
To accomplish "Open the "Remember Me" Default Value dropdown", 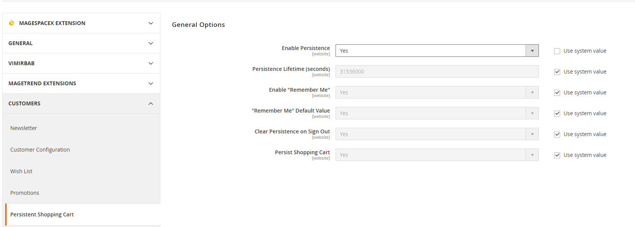I will (532, 113).
